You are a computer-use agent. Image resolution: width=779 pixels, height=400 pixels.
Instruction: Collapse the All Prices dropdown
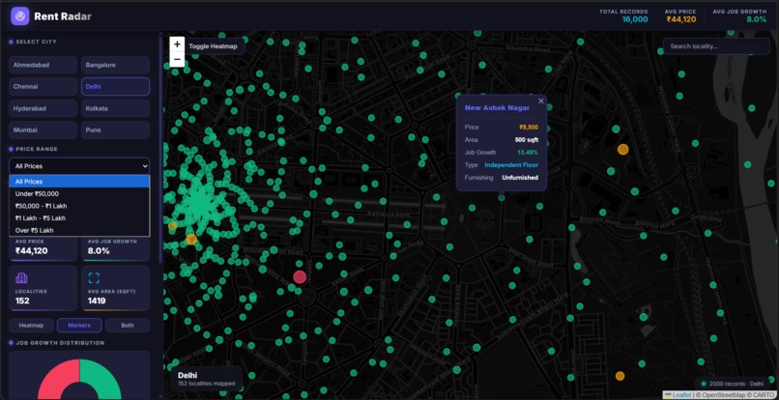coord(79,166)
